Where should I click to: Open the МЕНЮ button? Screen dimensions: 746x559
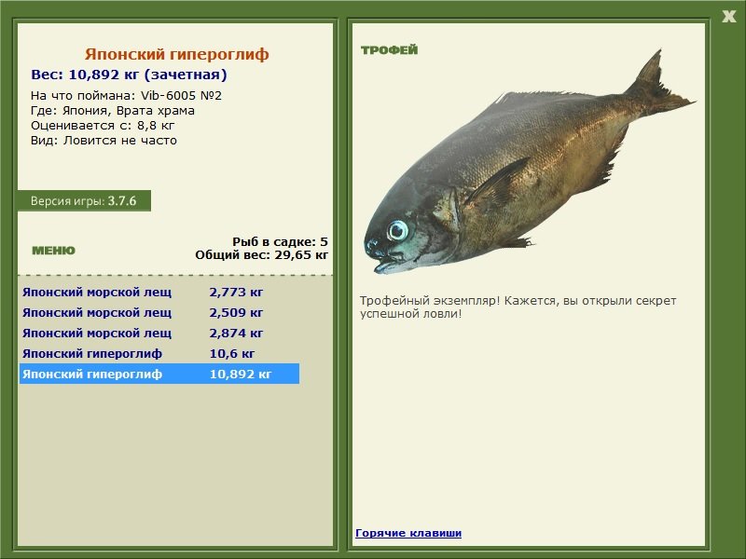(53, 251)
